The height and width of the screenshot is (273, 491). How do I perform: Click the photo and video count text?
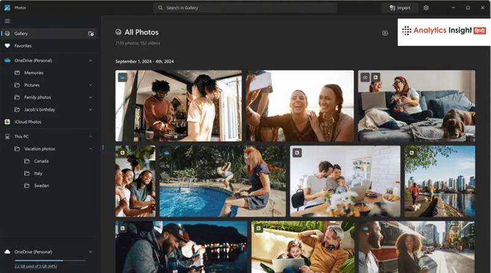pyautogui.click(x=137, y=43)
